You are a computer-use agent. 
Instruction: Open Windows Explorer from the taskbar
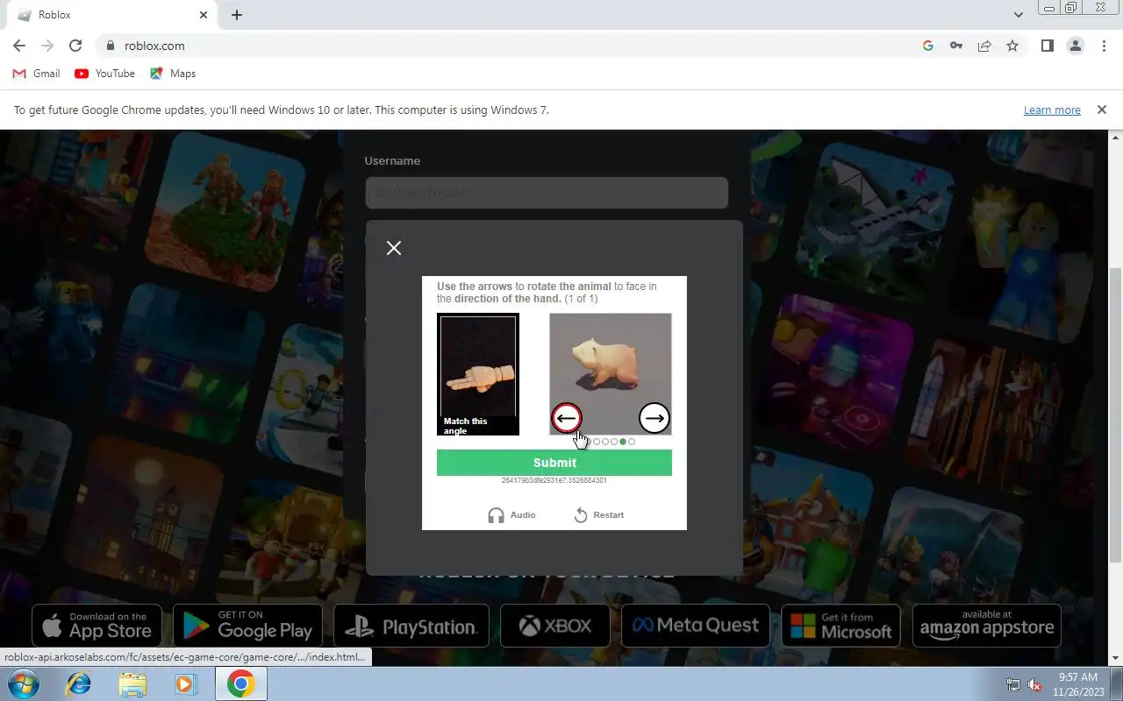tap(132, 683)
